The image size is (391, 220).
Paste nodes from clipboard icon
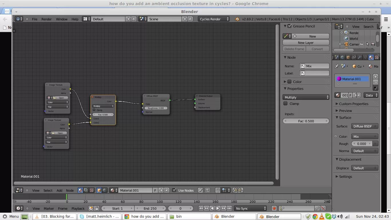[240, 190]
